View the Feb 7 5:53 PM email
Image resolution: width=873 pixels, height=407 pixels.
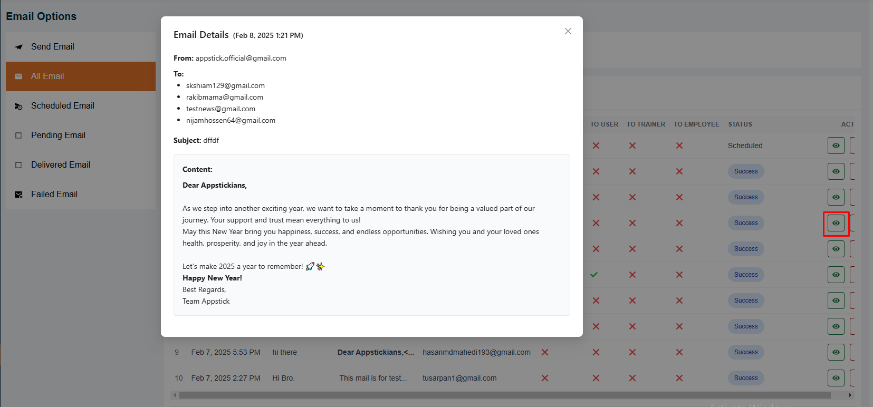pyautogui.click(x=836, y=352)
